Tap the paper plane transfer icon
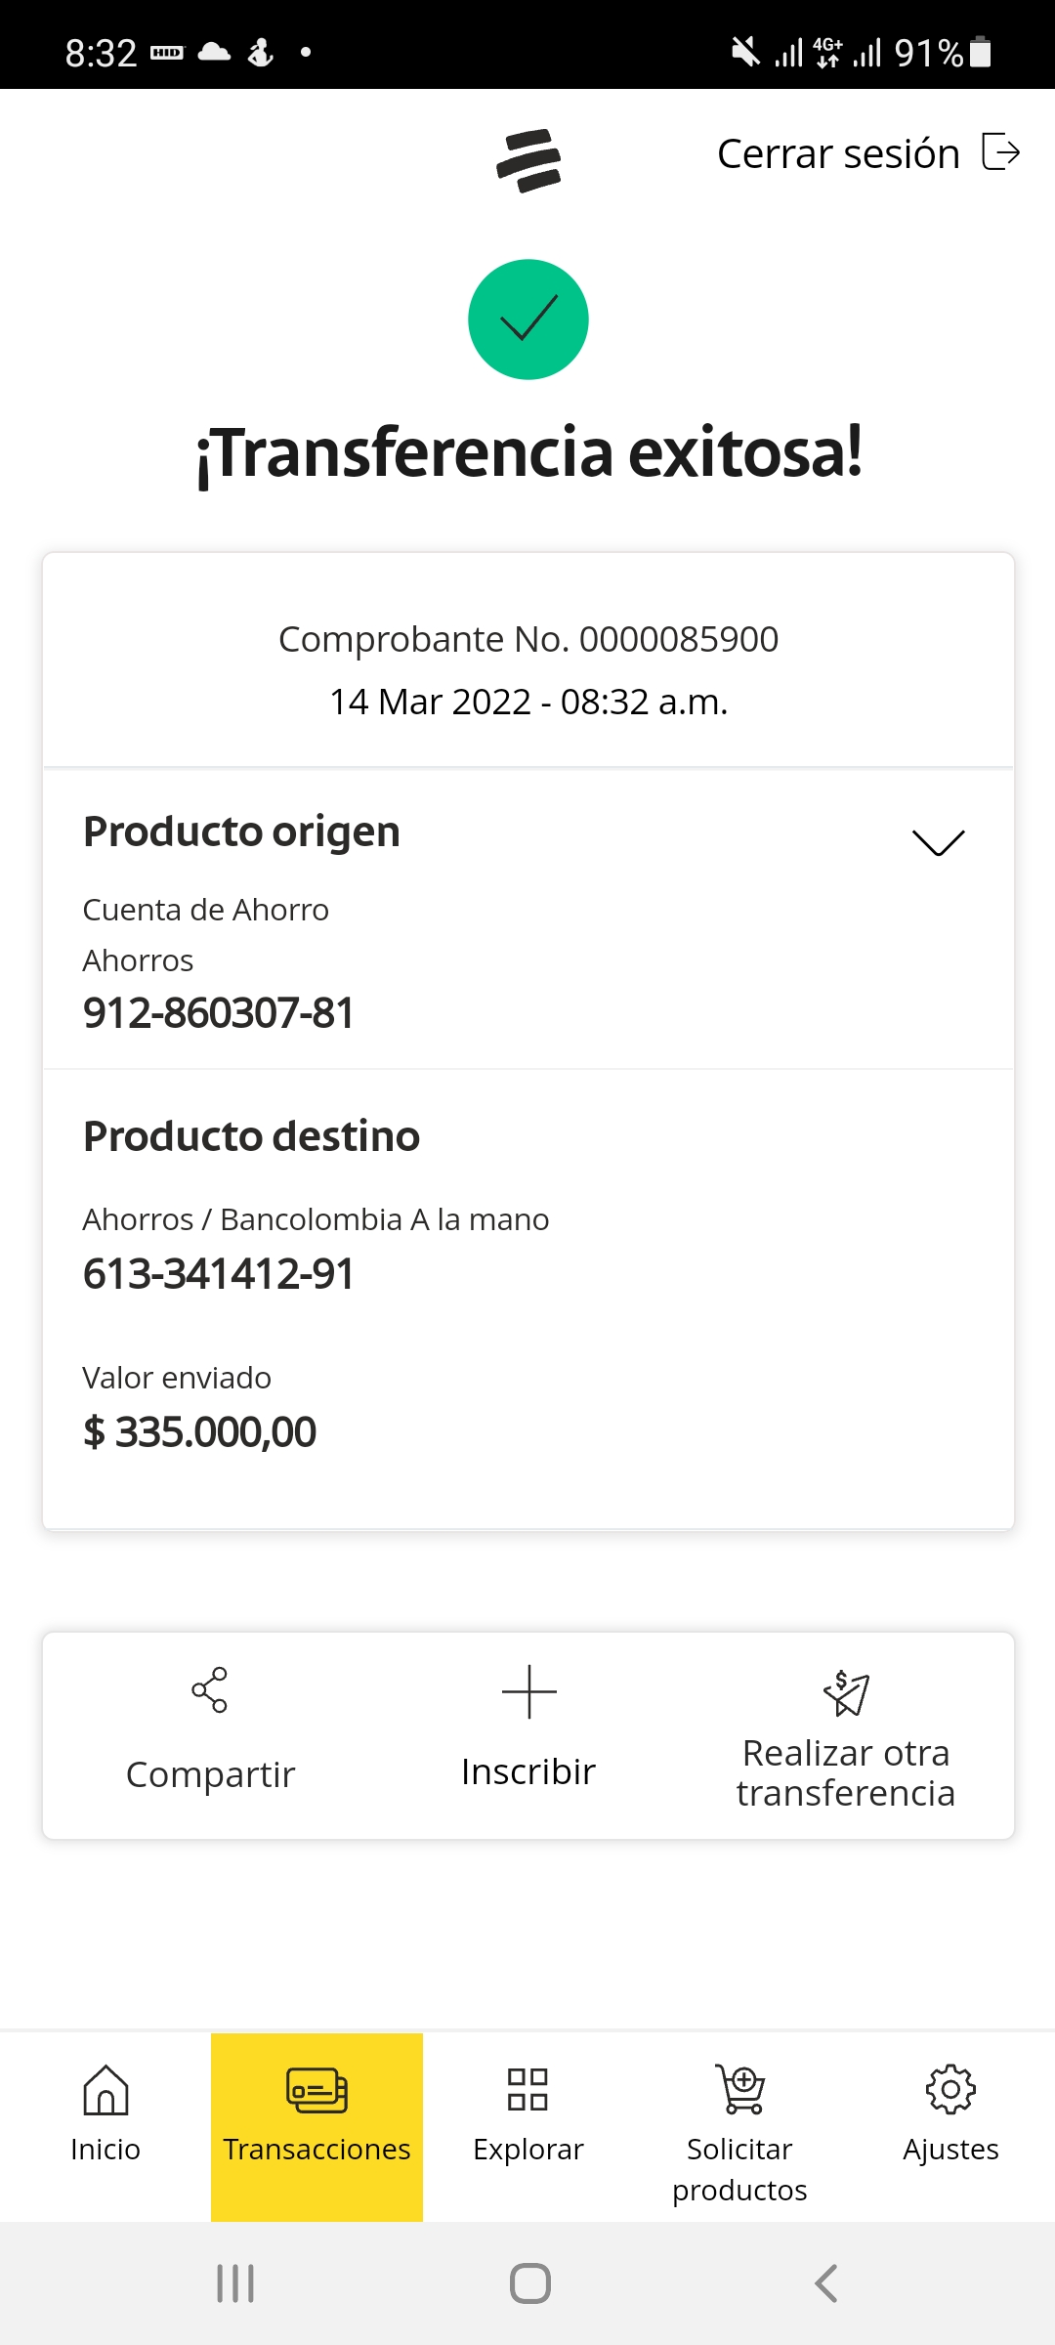The image size is (1055, 2345). pyautogui.click(x=846, y=1693)
